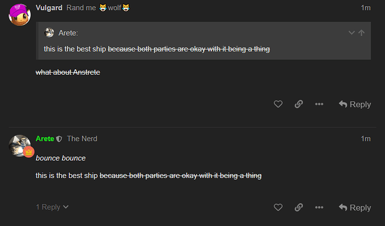Click the moderator shield icon beside Arete

(x=59, y=139)
